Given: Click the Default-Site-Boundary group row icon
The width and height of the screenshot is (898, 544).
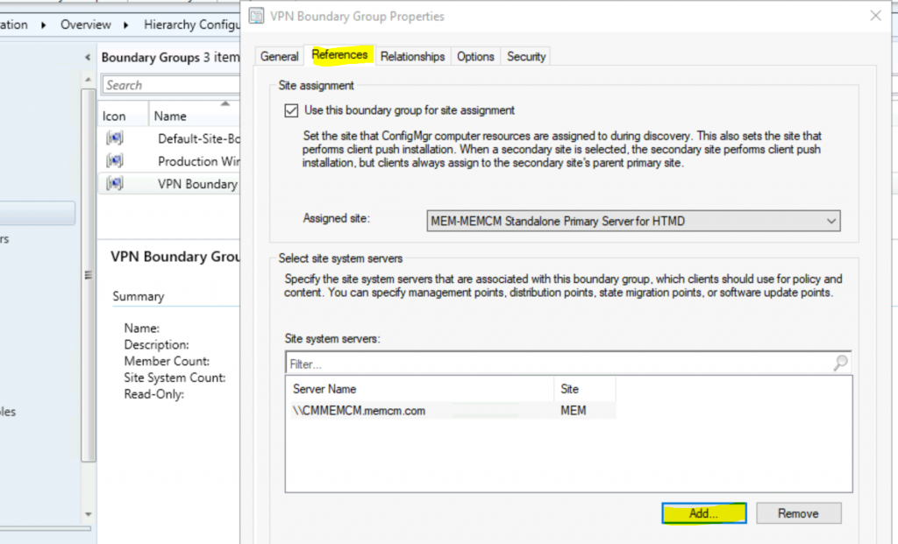Looking at the screenshot, I should pyautogui.click(x=114, y=138).
